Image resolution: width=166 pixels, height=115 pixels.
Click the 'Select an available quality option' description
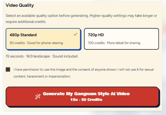coord(81,18)
